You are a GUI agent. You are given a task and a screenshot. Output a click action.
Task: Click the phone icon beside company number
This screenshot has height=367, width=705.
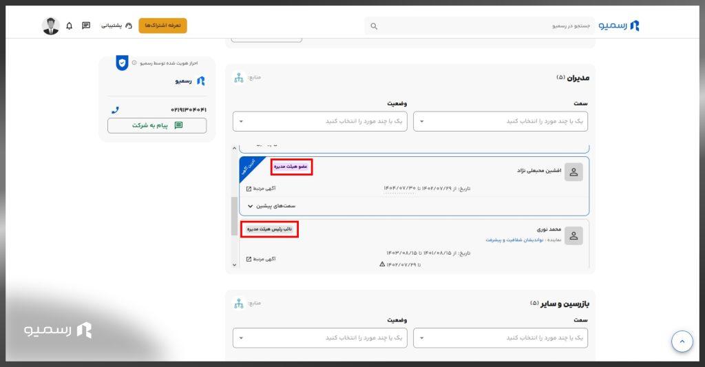coord(115,109)
